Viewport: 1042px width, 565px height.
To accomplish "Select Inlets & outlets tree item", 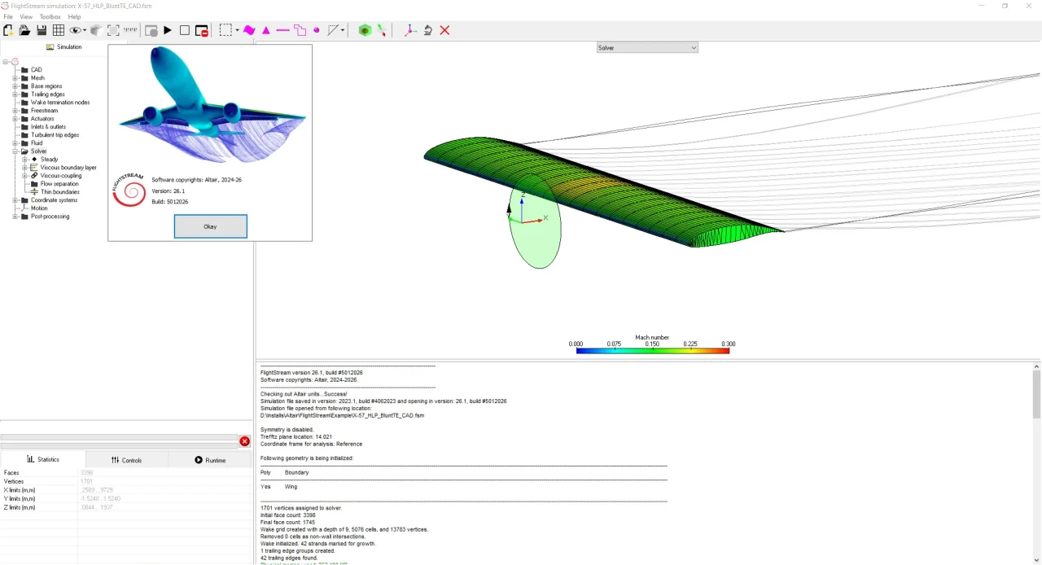I will pos(49,127).
